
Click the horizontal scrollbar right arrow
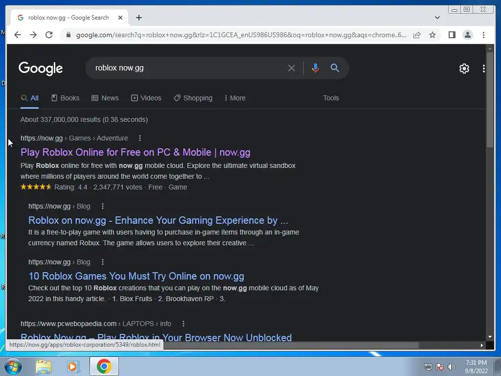point(482,345)
